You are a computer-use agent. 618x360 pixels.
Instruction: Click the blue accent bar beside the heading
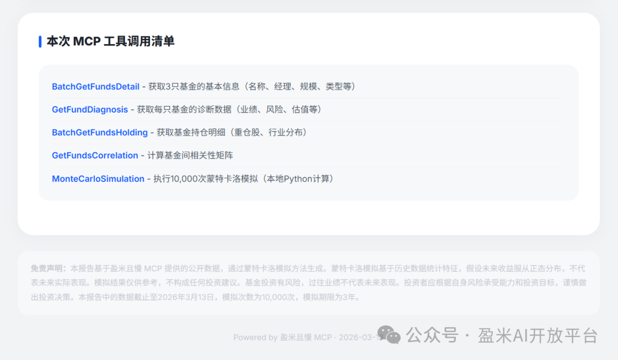click(39, 41)
